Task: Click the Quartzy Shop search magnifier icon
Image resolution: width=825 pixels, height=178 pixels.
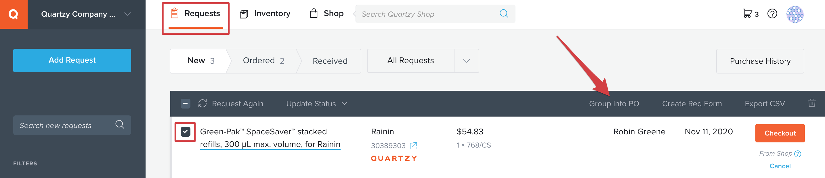Action: tap(504, 14)
